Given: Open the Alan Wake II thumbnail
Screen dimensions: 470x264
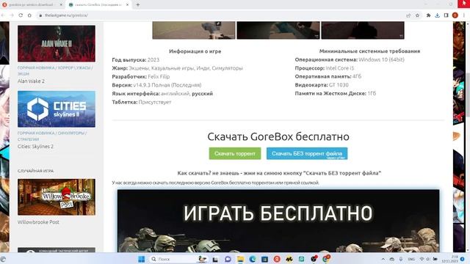Looking at the screenshot, I should (x=57, y=43).
